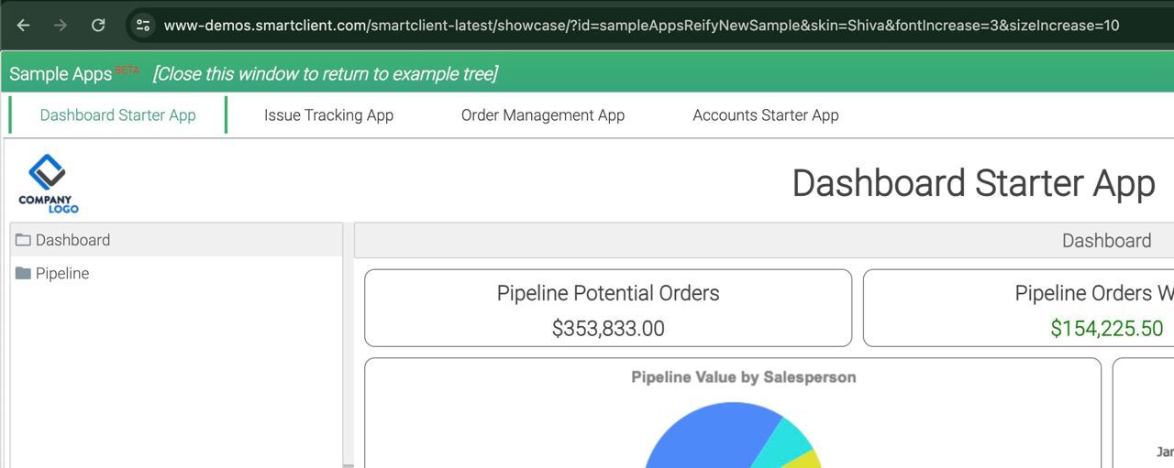Select the Order Management App tab
Image resolution: width=1174 pixels, height=468 pixels.
[542, 115]
